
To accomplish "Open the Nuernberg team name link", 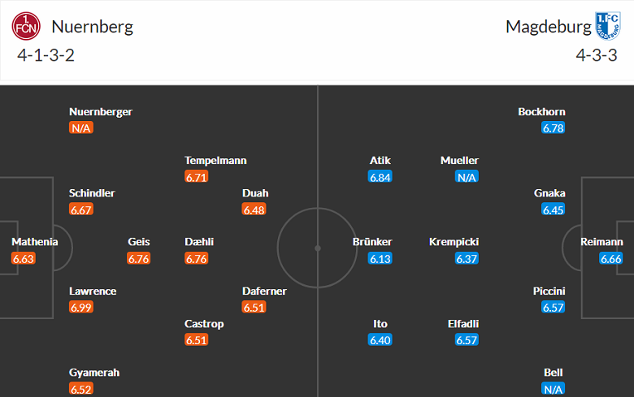I will [93, 27].
